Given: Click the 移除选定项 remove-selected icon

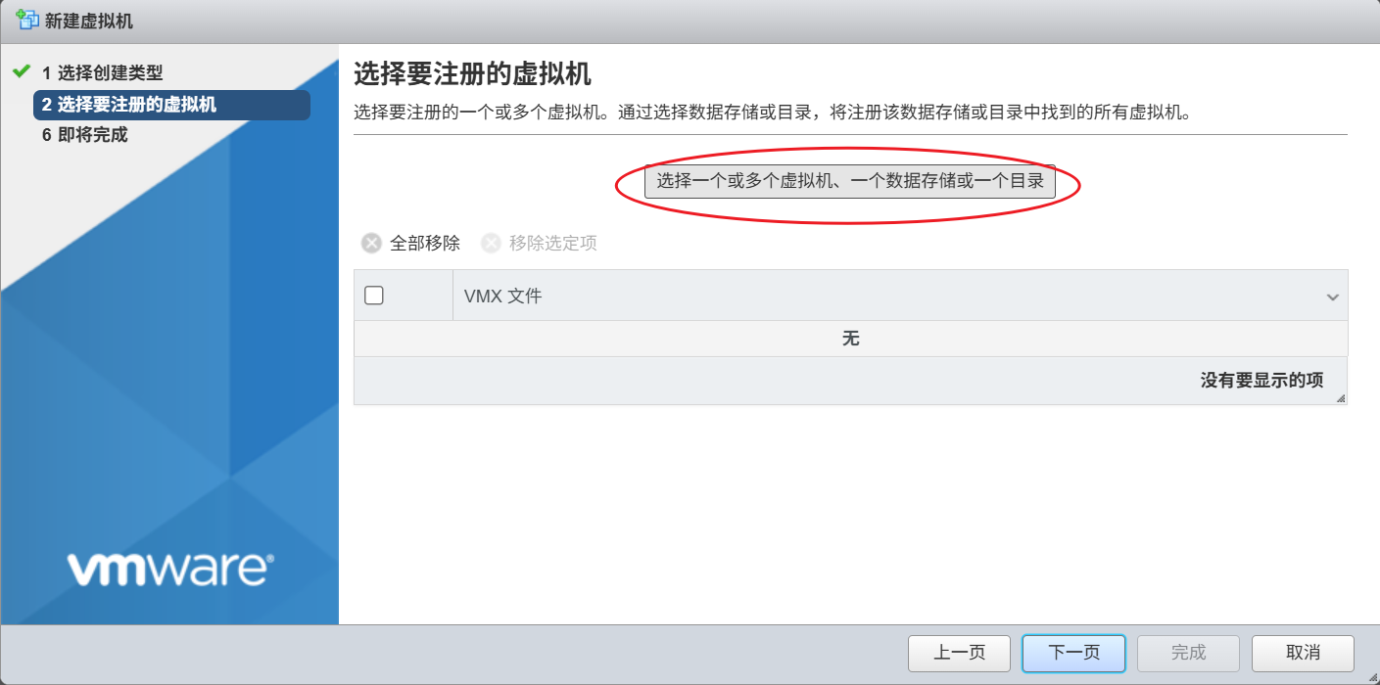Looking at the screenshot, I should point(491,243).
